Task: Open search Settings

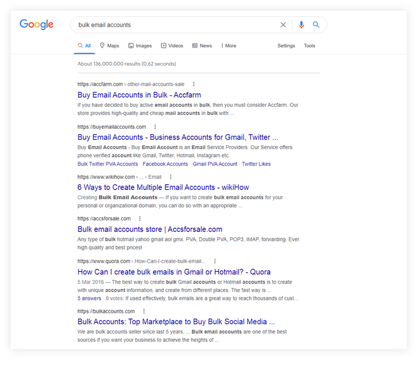Action: point(286,46)
